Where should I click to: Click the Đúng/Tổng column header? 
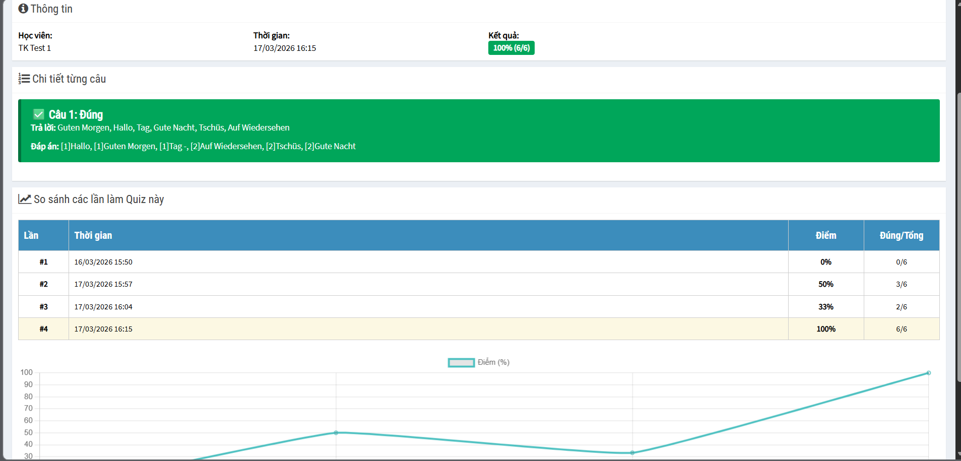[x=901, y=235]
